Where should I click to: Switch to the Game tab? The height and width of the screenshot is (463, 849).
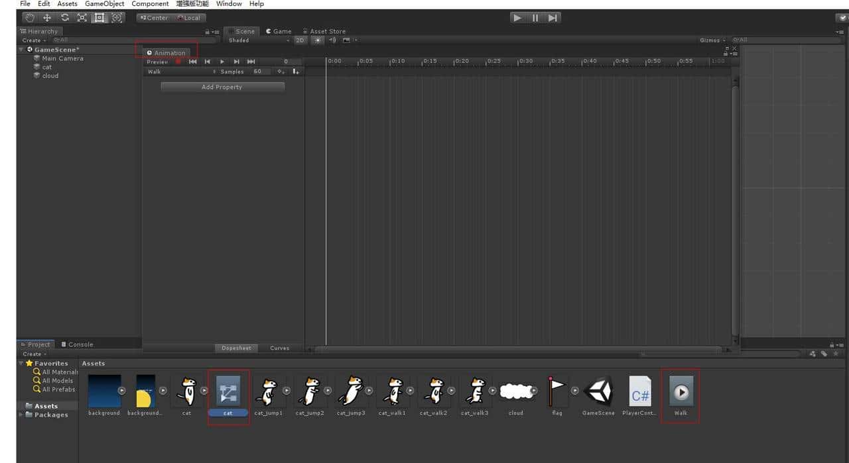[x=279, y=31]
